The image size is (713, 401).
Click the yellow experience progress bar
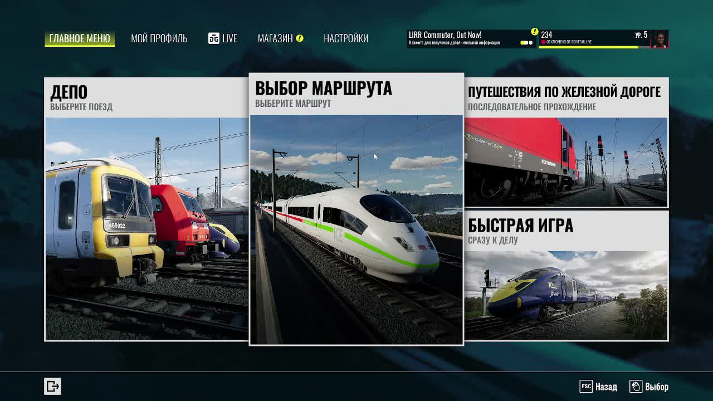[x=588, y=47]
